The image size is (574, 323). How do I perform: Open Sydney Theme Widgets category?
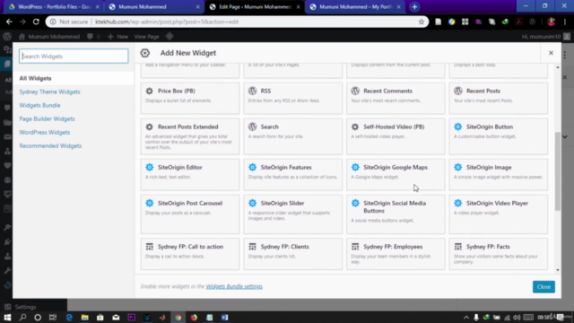coord(50,92)
